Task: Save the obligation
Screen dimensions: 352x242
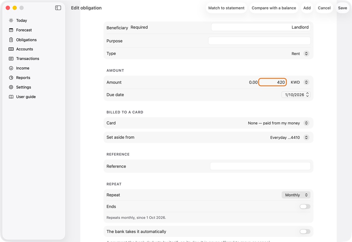Action: coord(342,8)
